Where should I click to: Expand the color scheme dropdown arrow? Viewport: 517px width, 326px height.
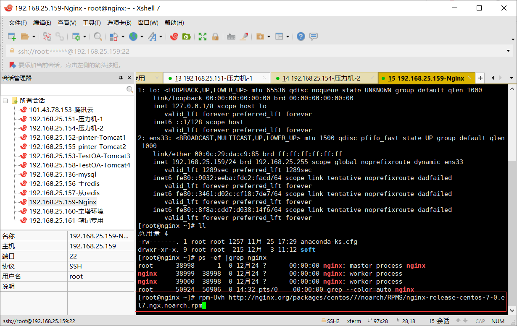[123, 37]
